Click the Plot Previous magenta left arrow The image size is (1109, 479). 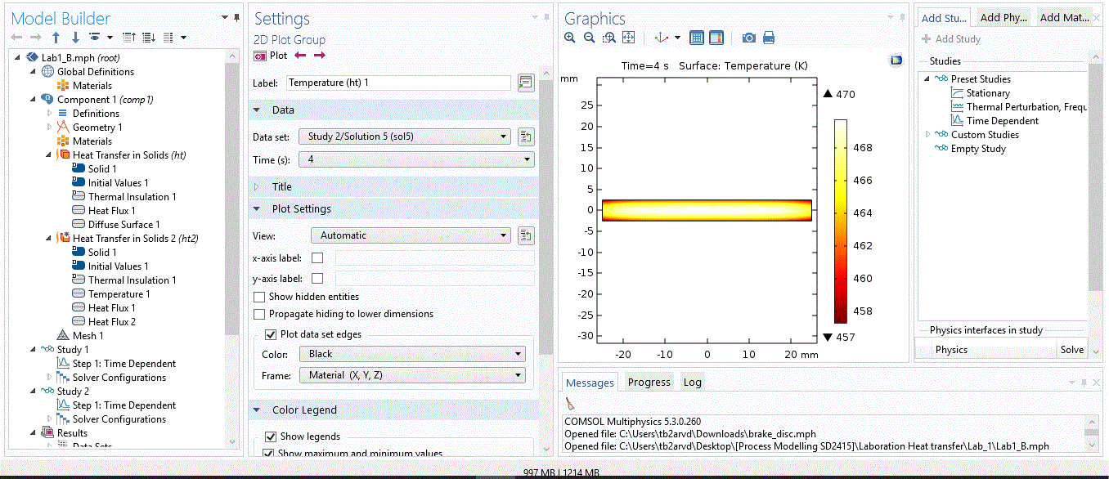coord(300,56)
